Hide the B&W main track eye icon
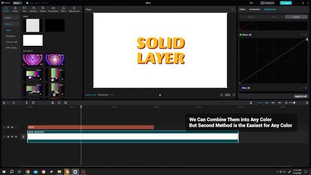Screen dimensions: 311x175 (12, 137)
